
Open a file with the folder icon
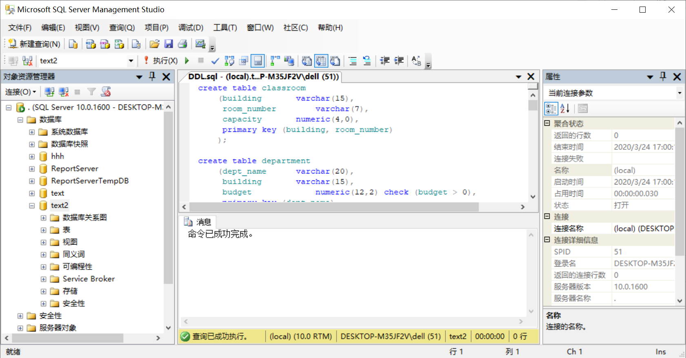pyautogui.click(x=154, y=44)
